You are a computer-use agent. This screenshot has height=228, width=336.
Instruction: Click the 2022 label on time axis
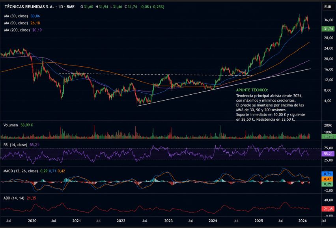(121, 221)
